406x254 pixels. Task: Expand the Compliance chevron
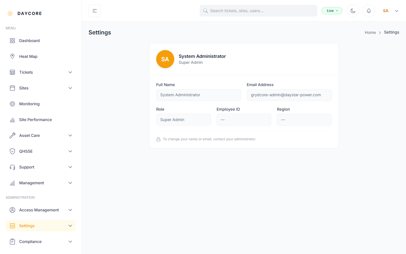70,242
